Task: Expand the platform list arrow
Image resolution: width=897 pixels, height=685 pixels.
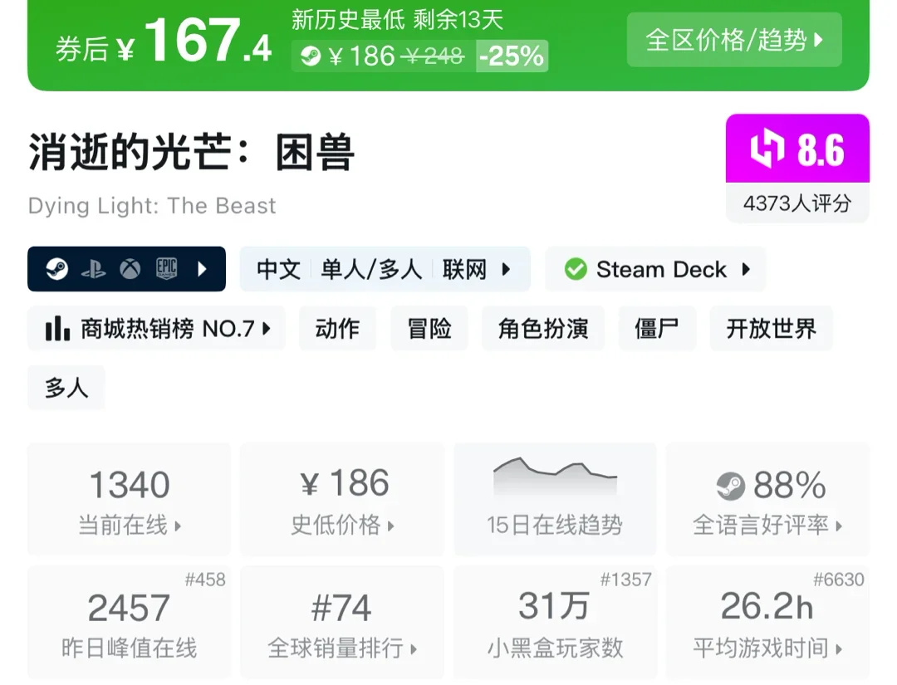Action: 202,269
